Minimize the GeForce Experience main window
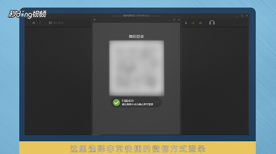 [237, 16]
